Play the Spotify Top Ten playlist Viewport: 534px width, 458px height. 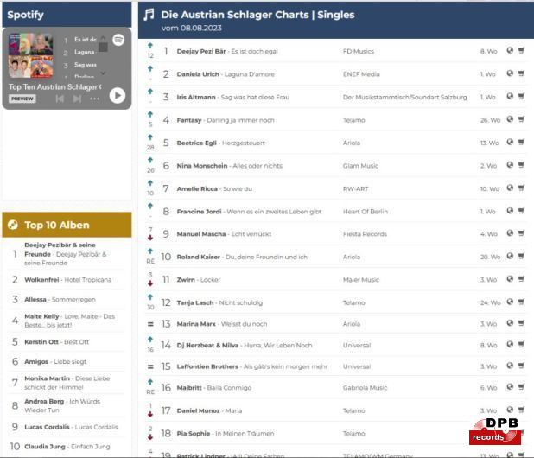[x=118, y=96]
